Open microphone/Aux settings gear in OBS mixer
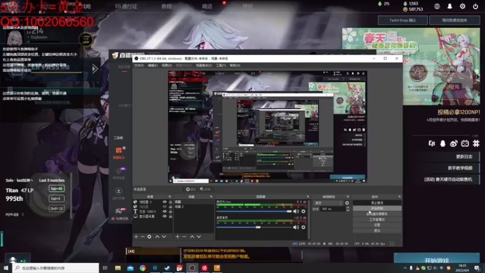This screenshot has height=273, width=485. pyautogui.click(x=304, y=211)
